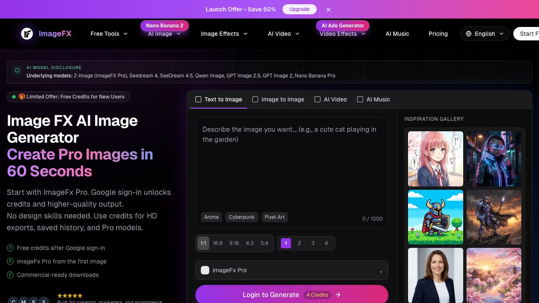Click the Inspiration Gallery heading
The width and height of the screenshot is (539, 303).
[x=434, y=119]
